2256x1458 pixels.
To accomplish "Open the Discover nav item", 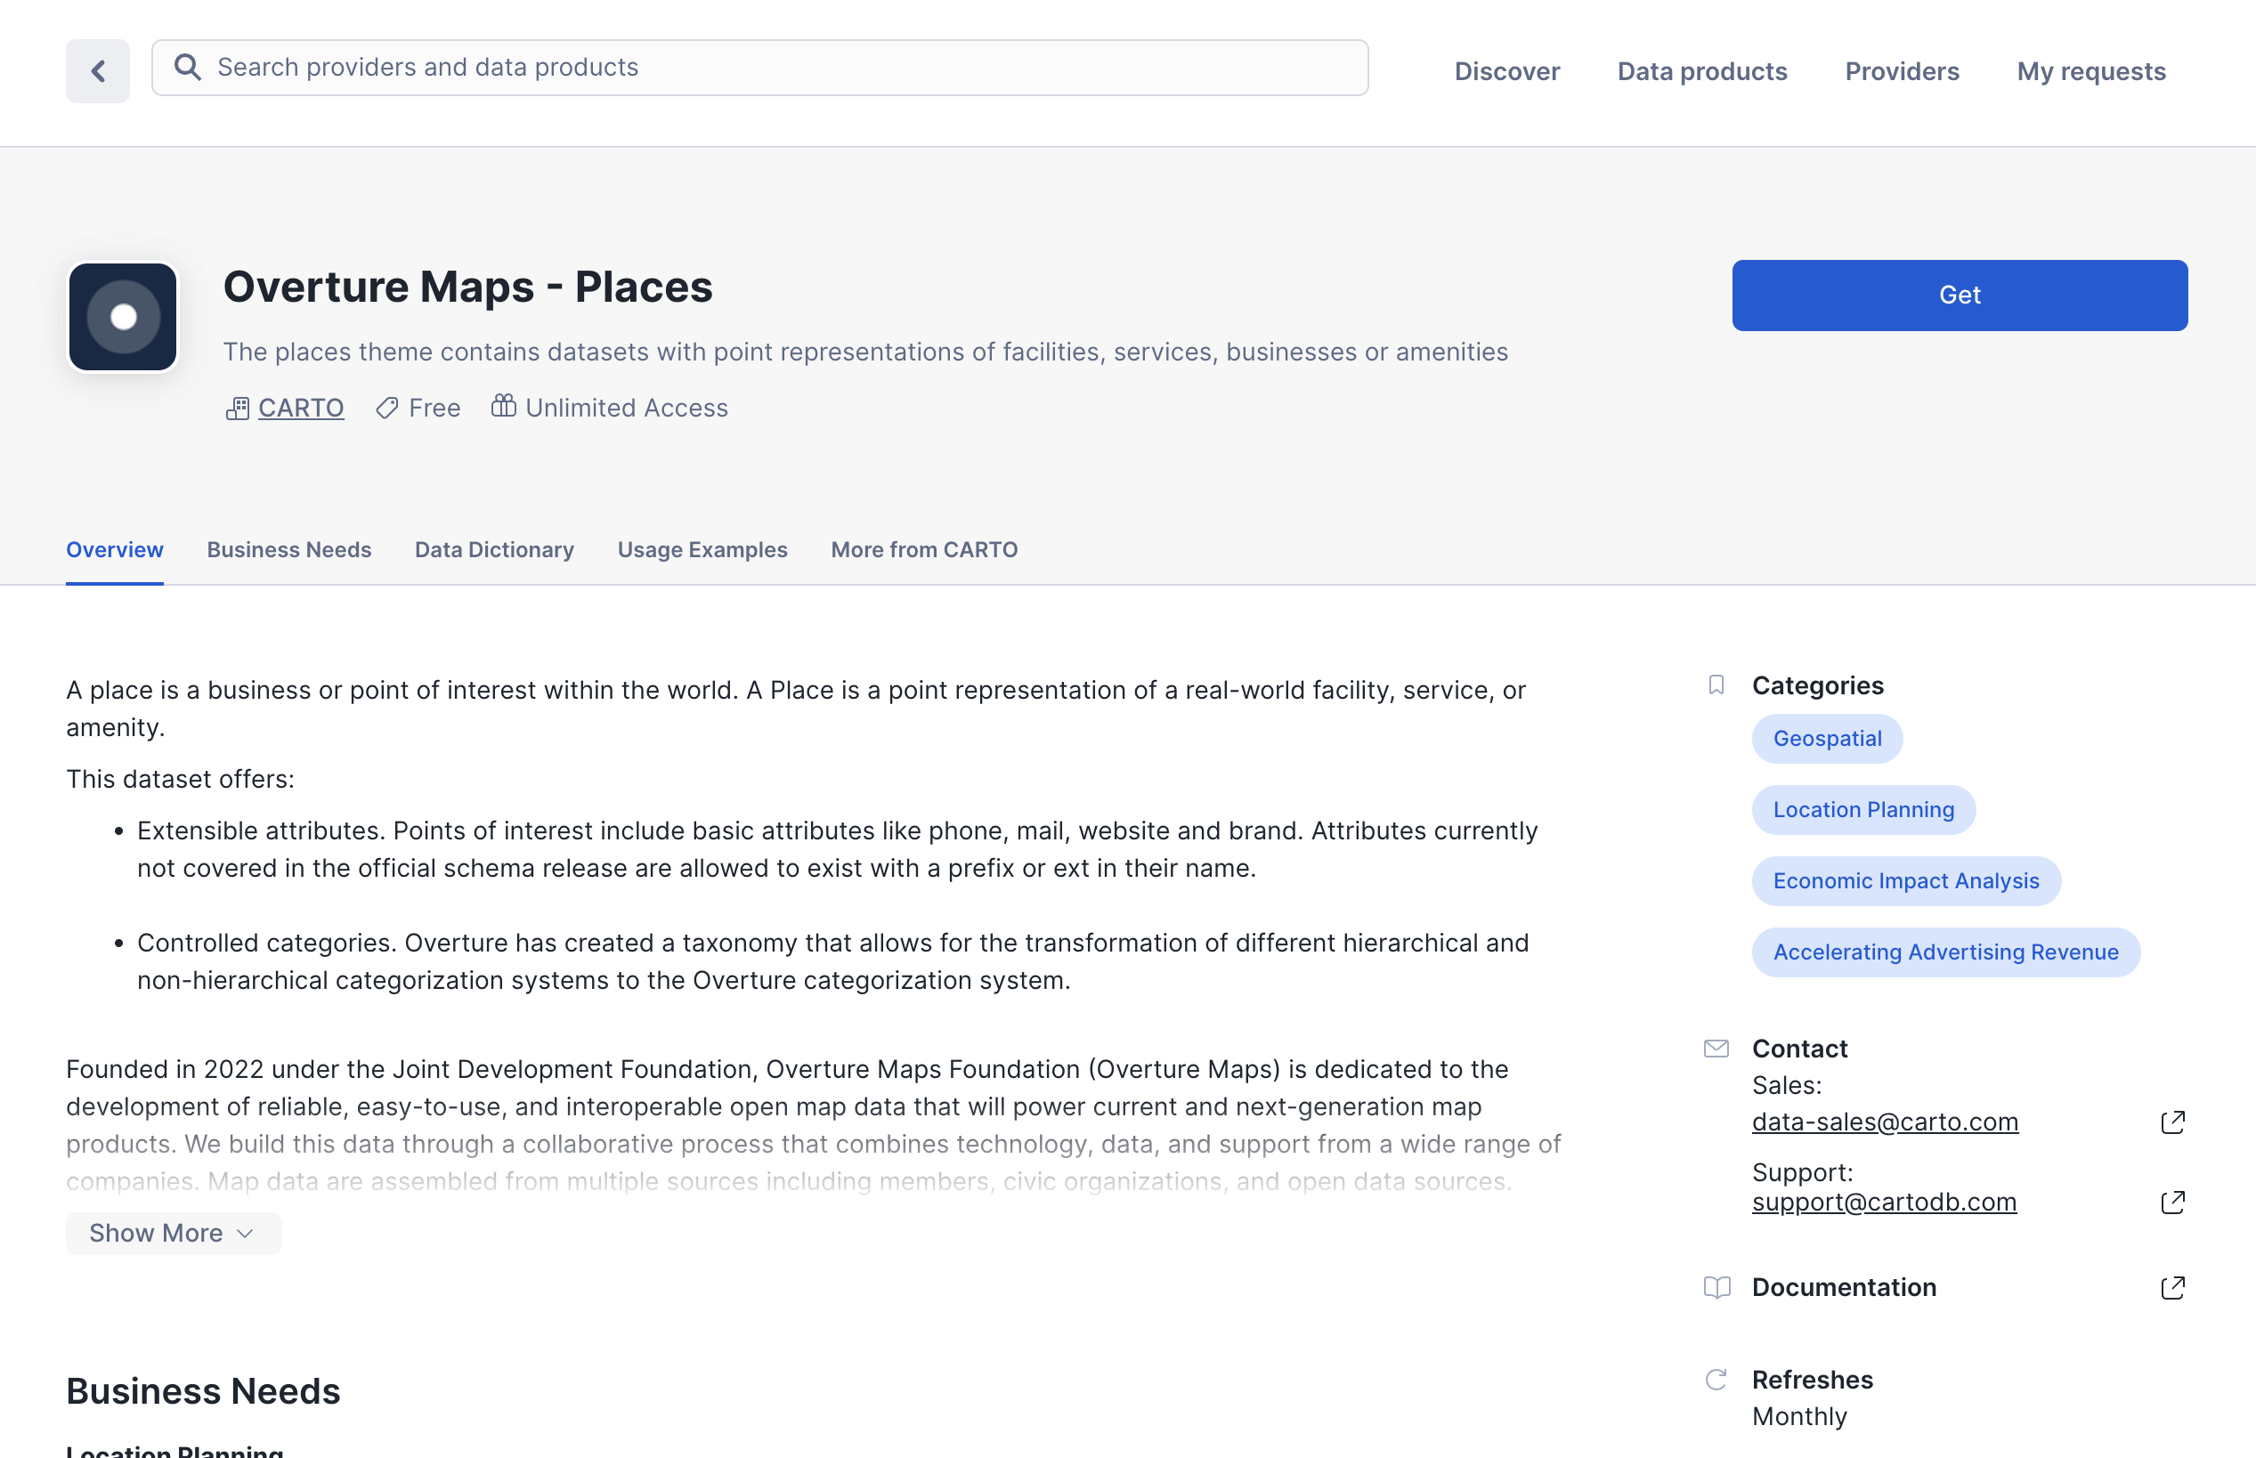I will point(1507,71).
